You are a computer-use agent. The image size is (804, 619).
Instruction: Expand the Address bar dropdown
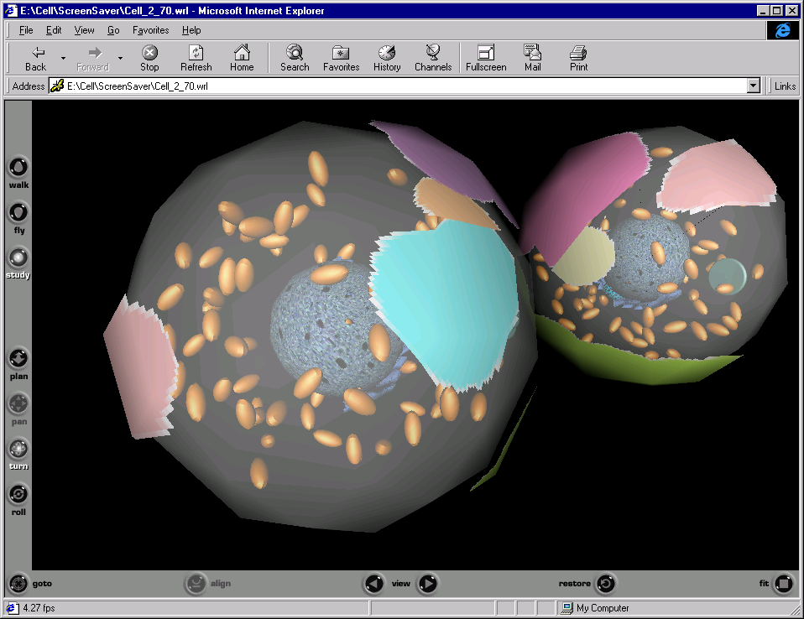point(753,86)
